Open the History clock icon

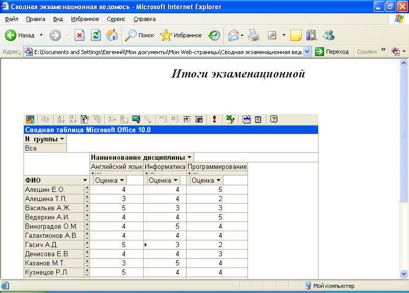coord(214,35)
